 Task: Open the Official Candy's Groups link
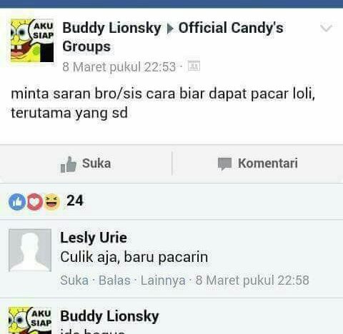[173, 37]
